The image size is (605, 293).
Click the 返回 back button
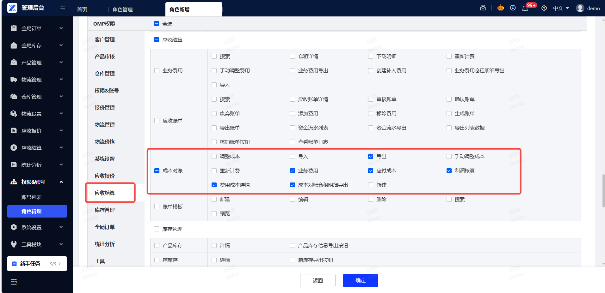tap(318, 280)
